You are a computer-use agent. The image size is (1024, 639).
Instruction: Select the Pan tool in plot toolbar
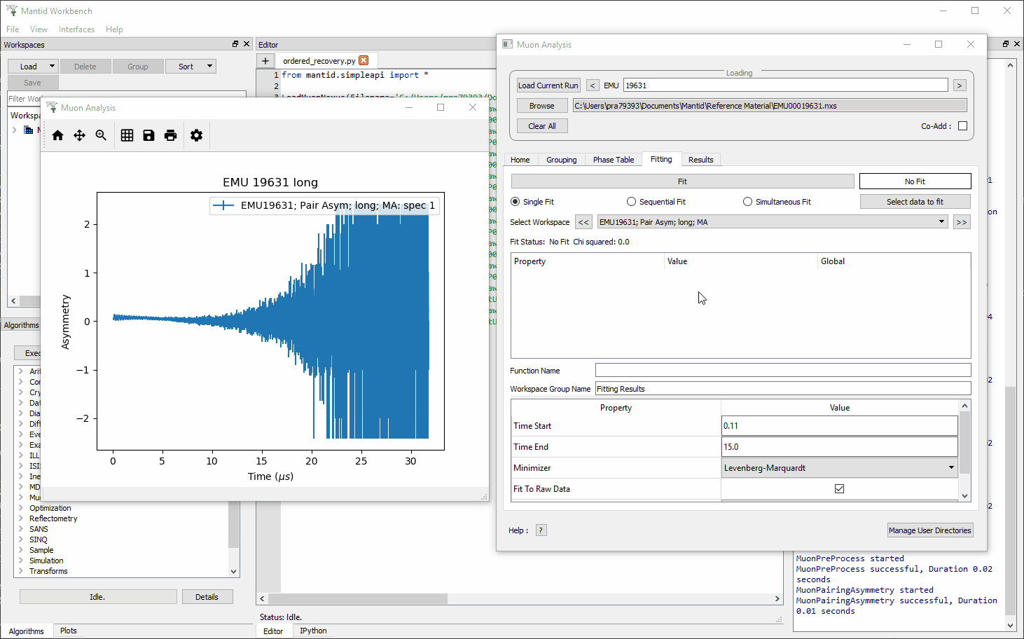pos(79,135)
